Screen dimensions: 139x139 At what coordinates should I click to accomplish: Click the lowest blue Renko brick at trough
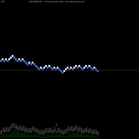(63, 73)
